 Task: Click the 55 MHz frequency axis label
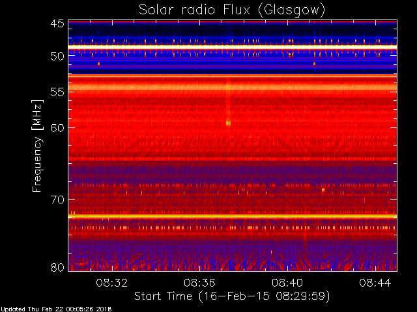tap(57, 92)
